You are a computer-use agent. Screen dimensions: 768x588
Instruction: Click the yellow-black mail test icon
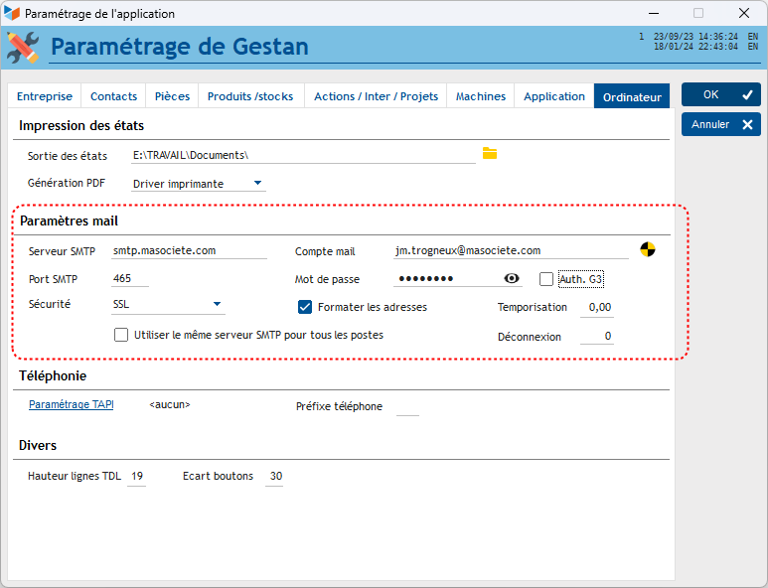pos(648,249)
